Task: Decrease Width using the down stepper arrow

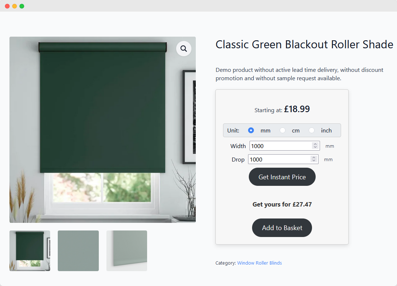Action: [x=315, y=148]
